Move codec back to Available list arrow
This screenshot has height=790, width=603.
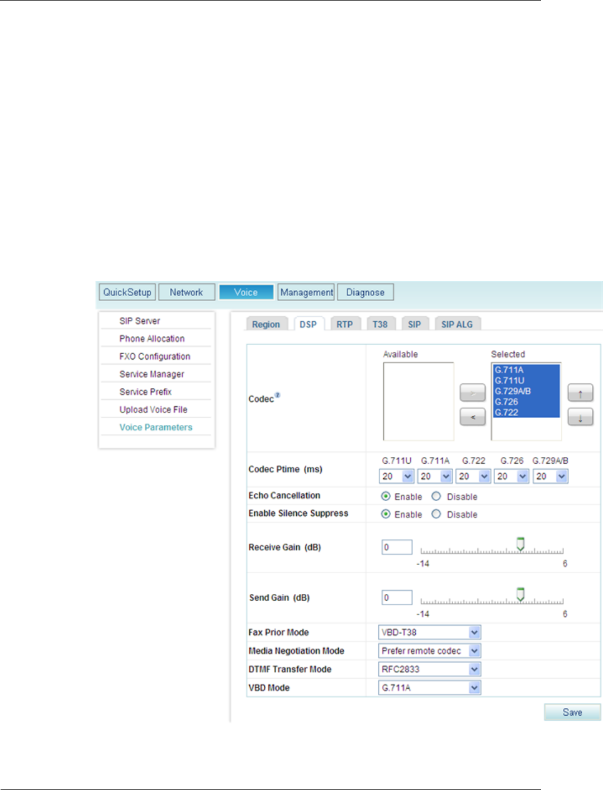click(x=472, y=417)
